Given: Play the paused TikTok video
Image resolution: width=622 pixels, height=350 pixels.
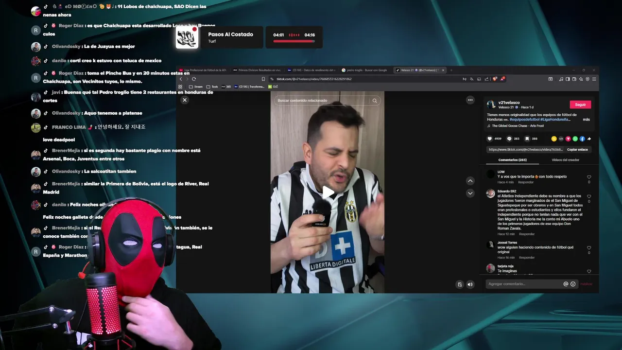Looking at the screenshot, I should 328,192.
